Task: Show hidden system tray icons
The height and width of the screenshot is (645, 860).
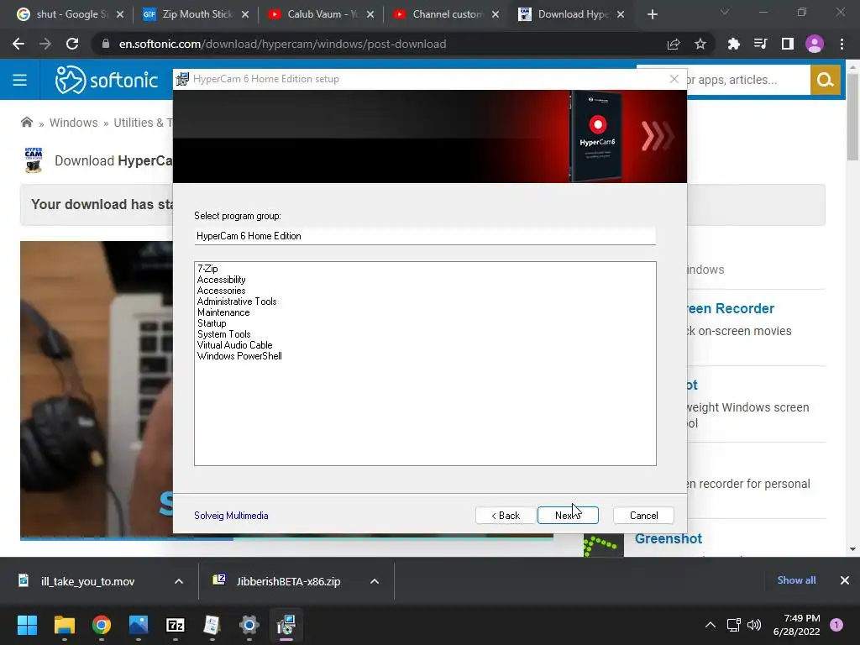Action: point(711,625)
